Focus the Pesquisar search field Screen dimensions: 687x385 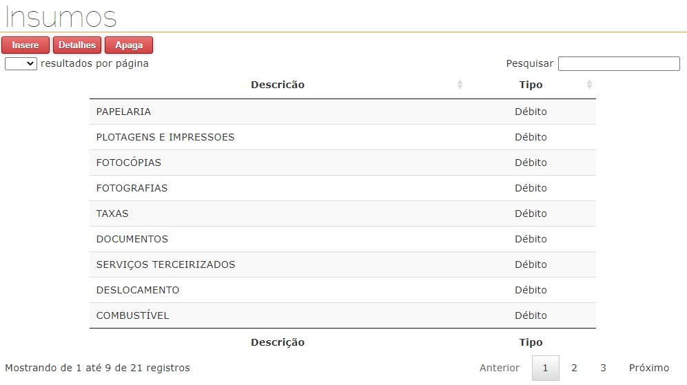618,63
